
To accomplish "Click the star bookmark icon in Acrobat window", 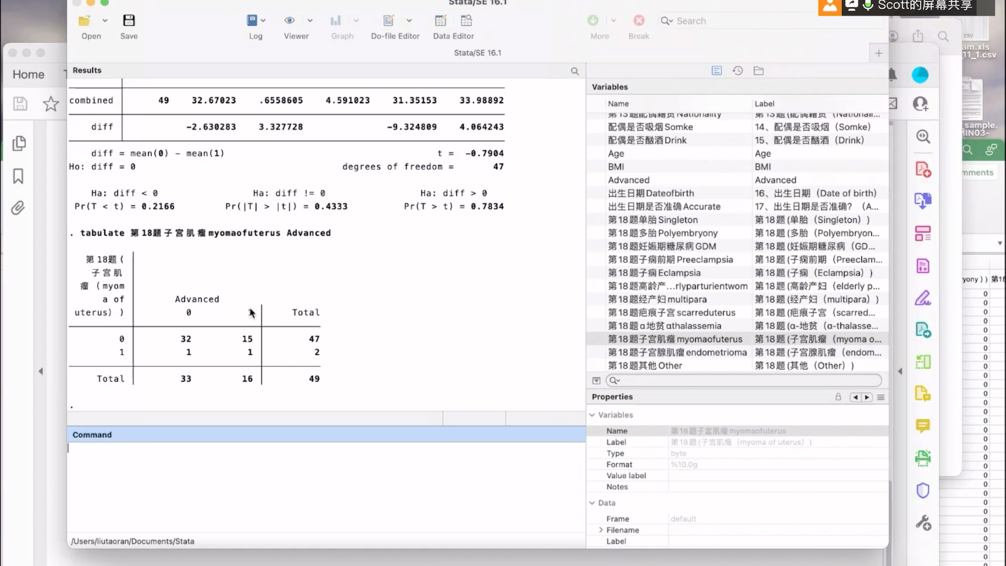I will [x=50, y=104].
